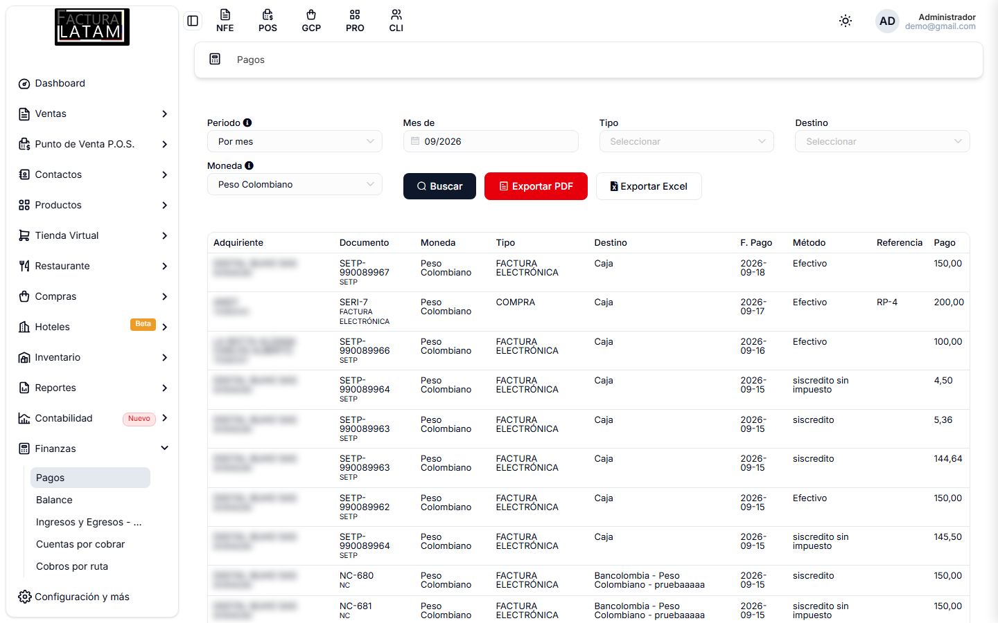998x623 pixels.
Task: Open the Moneda Peso Colombiano dropdown
Action: 295,184
